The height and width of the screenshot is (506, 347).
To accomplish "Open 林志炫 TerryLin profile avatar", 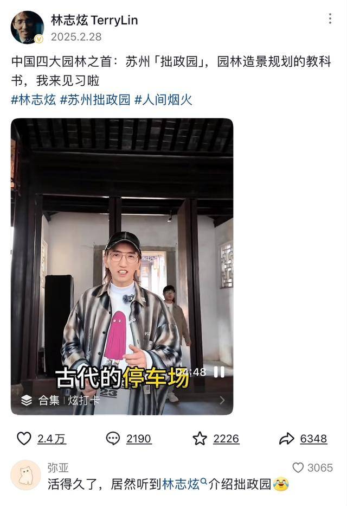I will click(x=28, y=28).
